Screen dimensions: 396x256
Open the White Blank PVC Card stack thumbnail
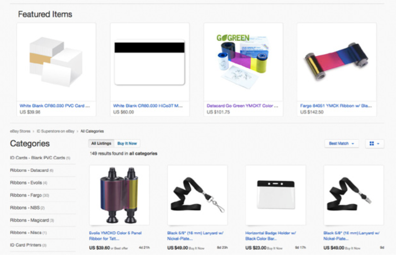click(x=56, y=62)
